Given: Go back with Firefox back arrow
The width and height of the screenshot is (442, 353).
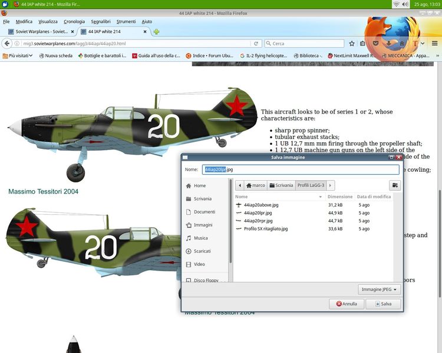Looking at the screenshot, I should click(6, 44).
